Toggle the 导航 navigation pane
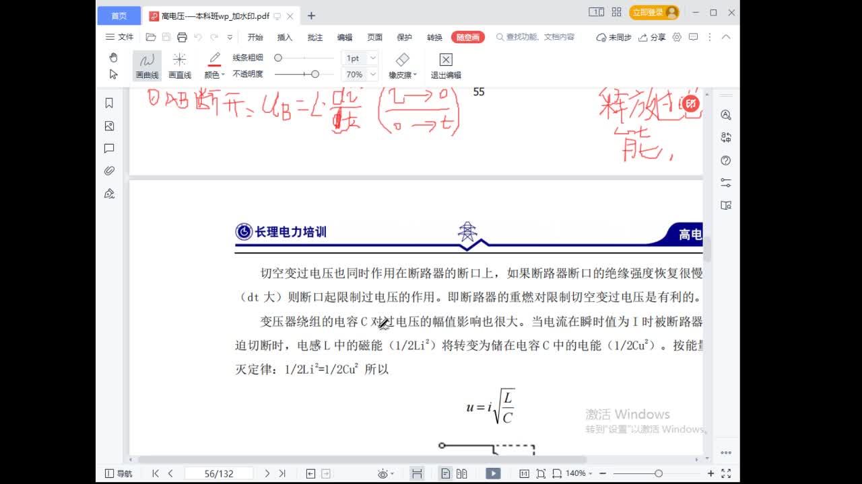 [x=119, y=474]
